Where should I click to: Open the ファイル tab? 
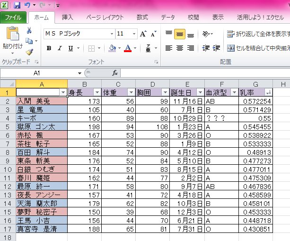click(13, 18)
